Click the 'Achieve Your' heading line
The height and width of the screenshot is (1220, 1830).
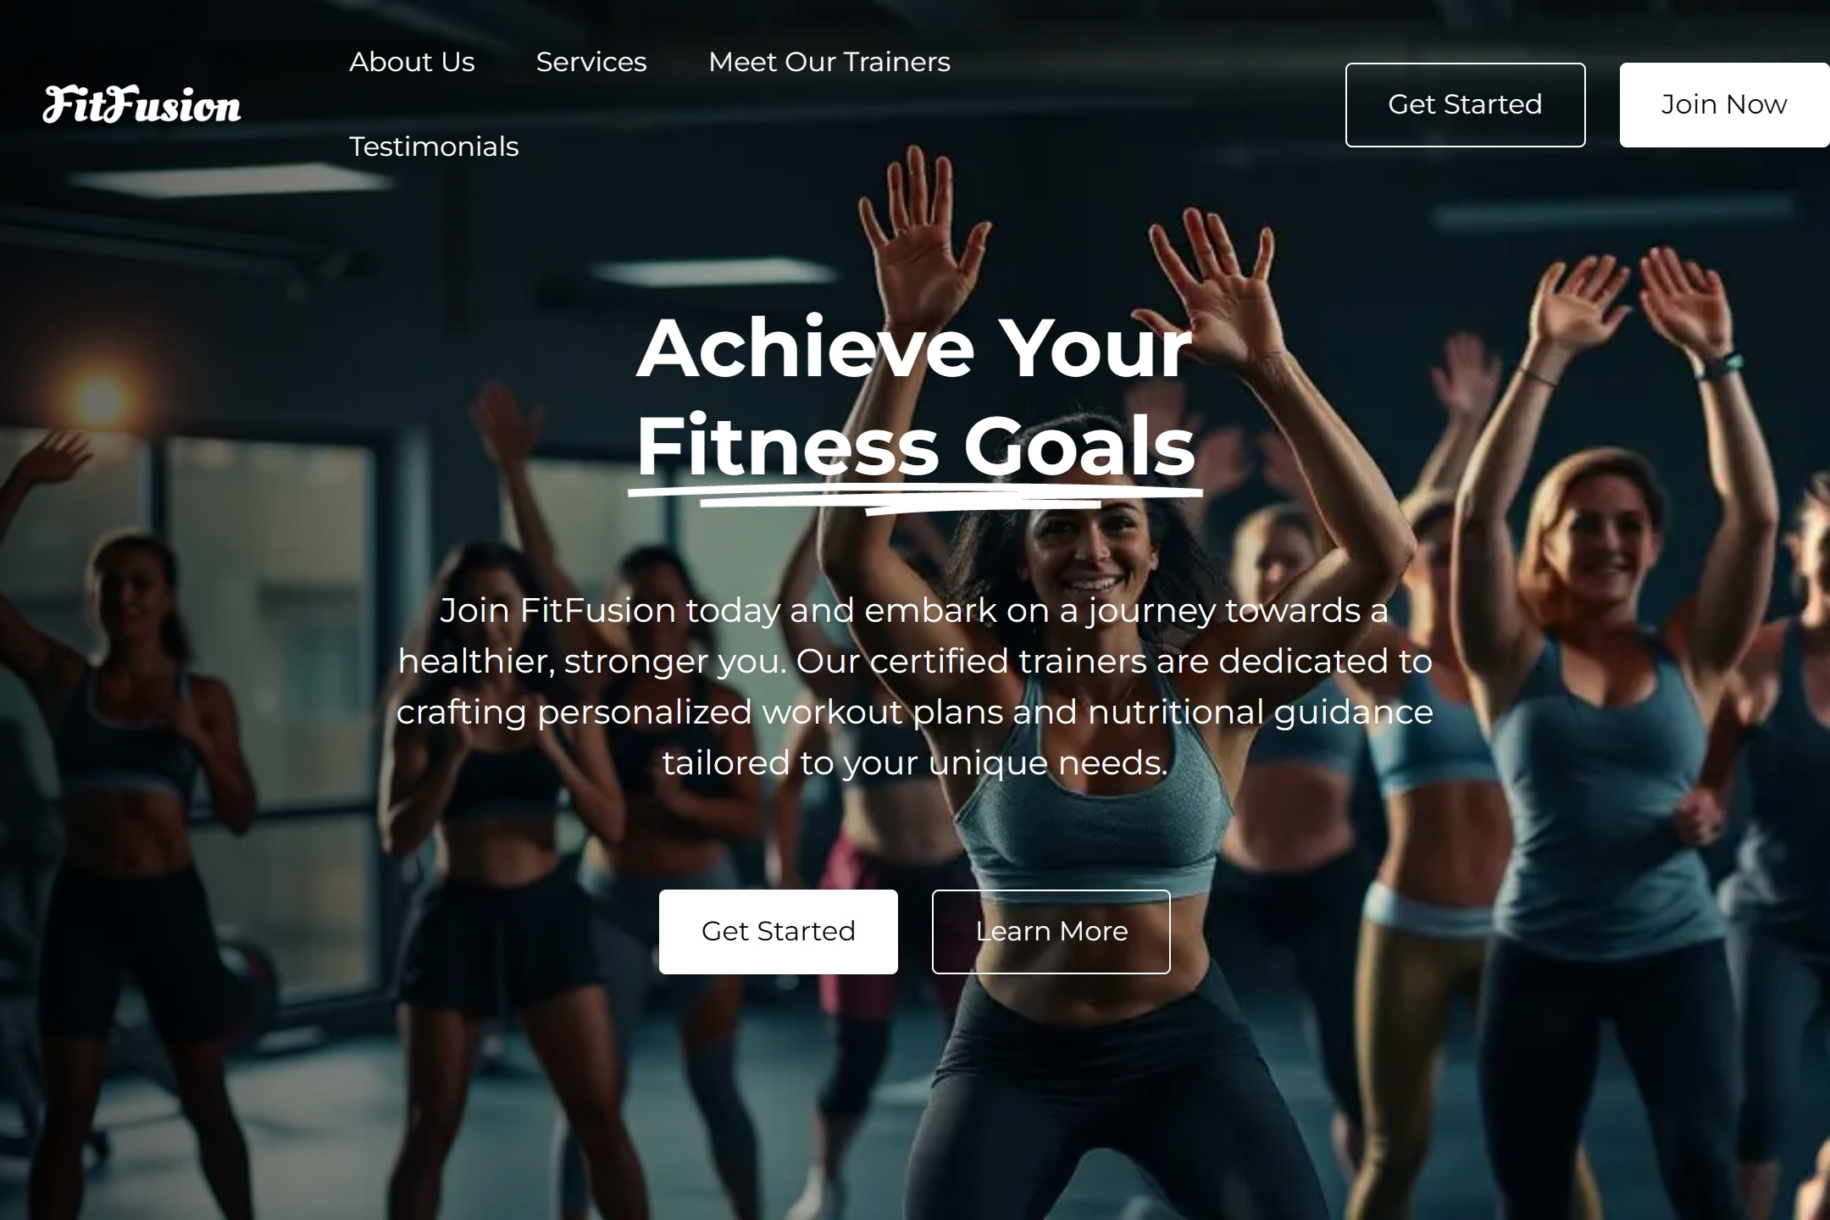915,348
